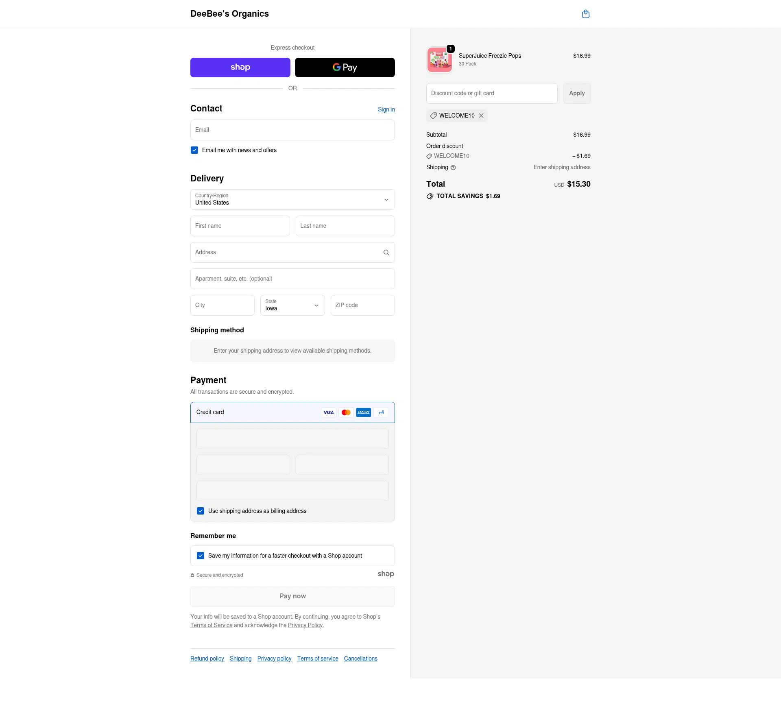Screen dimensions: 781x711
Task: Click the address search magnifier icon
Action: [386, 253]
